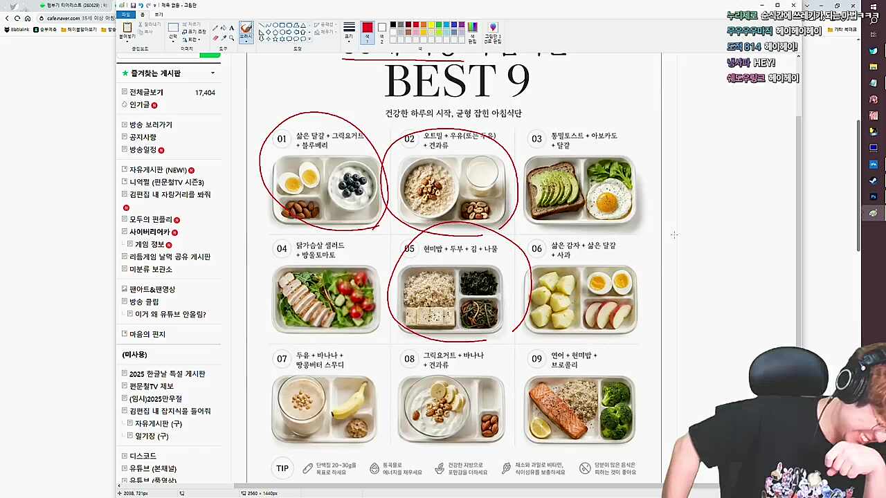886x498 pixels.
Task: Select Color 2 white swatch
Action: click(x=382, y=32)
